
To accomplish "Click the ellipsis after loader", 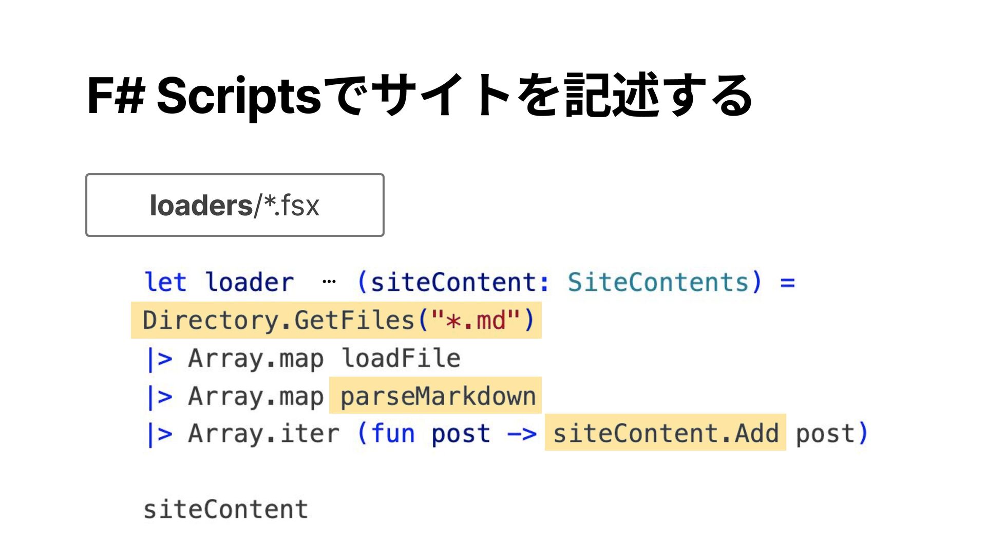I will pyautogui.click(x=329, y=282).
